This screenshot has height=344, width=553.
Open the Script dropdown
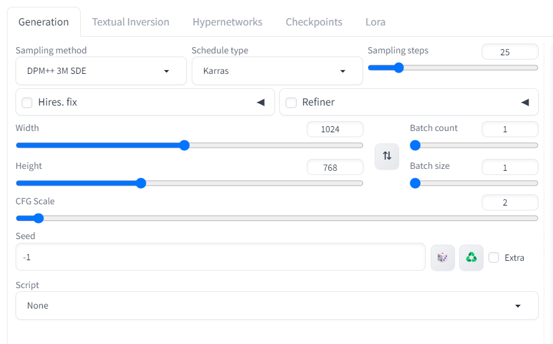(x=277, y=306)
